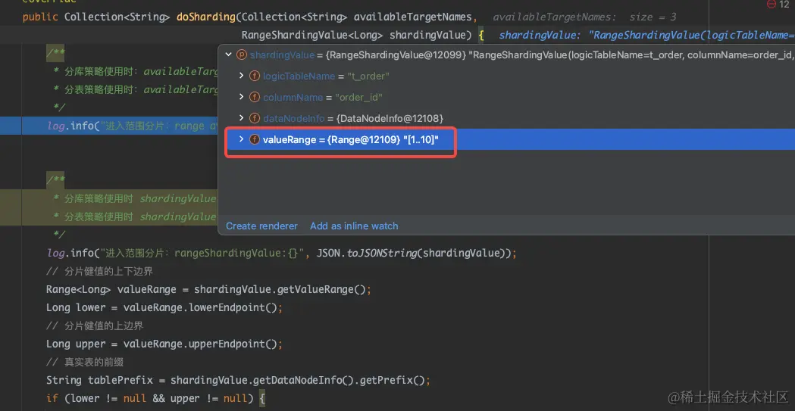This screenshot has height=411, width=795.
Task: Click the Long upper variable declaration
Action: click(76, 344)
